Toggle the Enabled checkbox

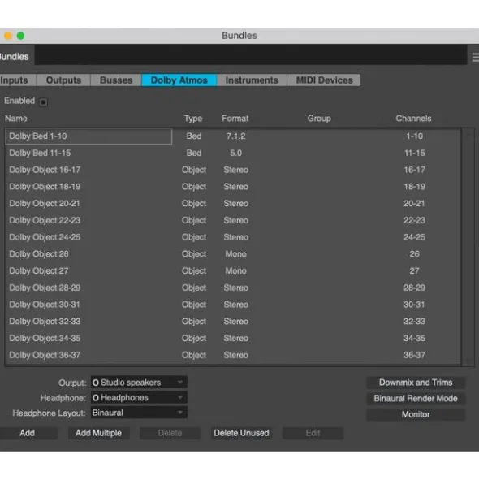click(43, 102)
